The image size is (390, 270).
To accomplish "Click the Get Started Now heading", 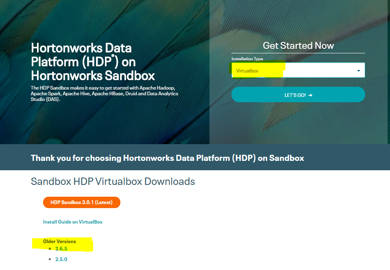I will click(x=298, y=45).
